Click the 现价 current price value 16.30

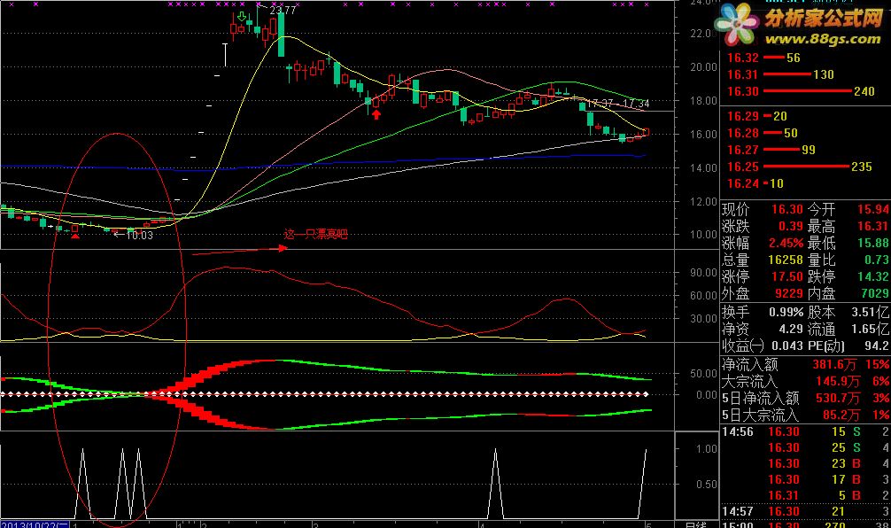[x=787, y=209]
